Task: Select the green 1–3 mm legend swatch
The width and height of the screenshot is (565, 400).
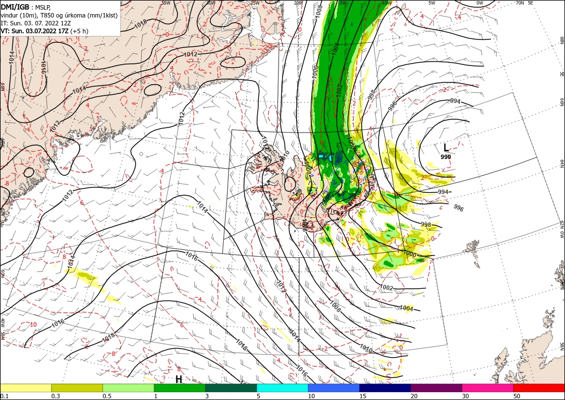Action: [180, 388]
